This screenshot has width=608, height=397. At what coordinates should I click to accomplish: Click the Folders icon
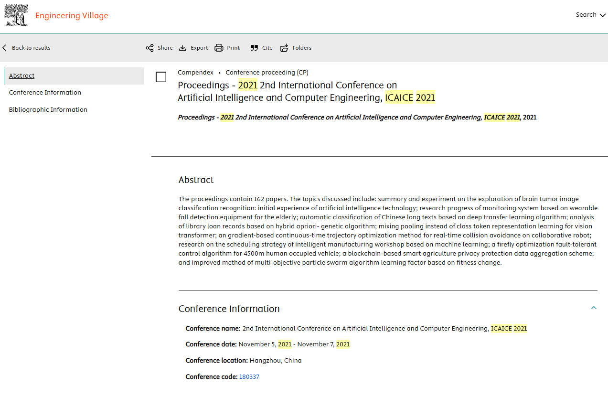click(x=284, y=48)
